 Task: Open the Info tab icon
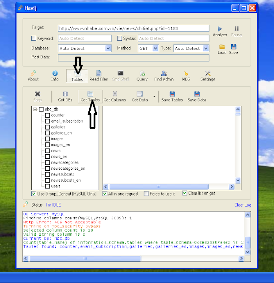coord(55,73)
